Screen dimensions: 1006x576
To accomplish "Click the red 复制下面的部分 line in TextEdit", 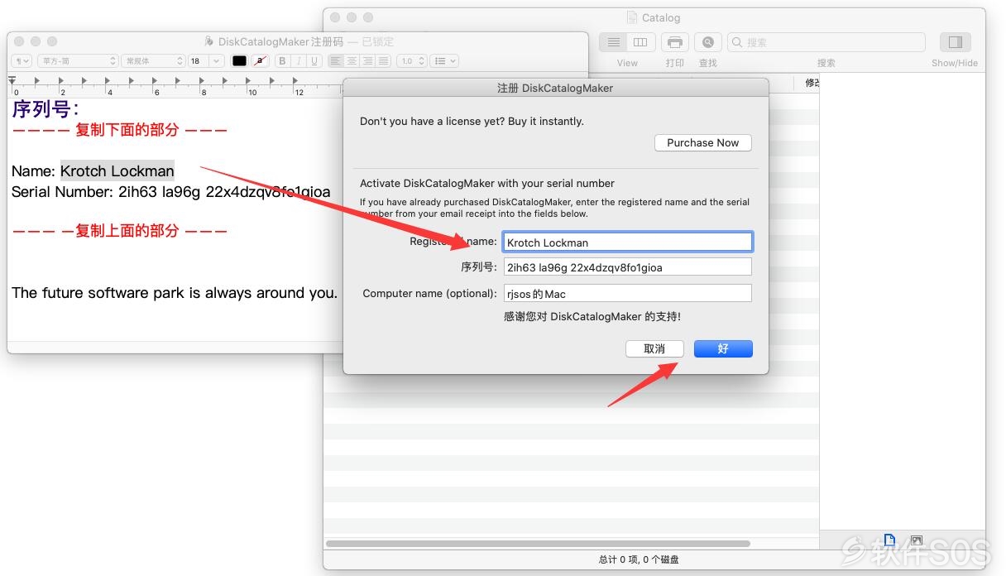I will (119, 130).
